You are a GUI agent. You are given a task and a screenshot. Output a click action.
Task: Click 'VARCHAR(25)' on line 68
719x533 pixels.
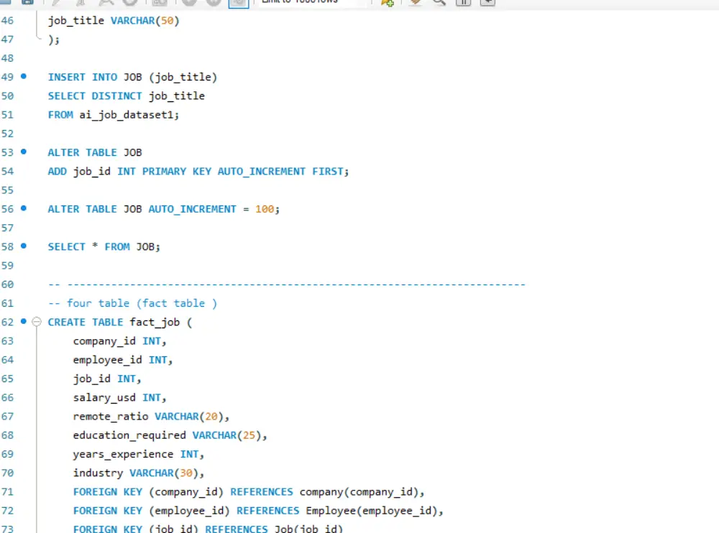tap(226, 435)
